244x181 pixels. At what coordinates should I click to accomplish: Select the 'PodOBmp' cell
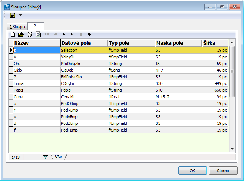pos(84,103)
